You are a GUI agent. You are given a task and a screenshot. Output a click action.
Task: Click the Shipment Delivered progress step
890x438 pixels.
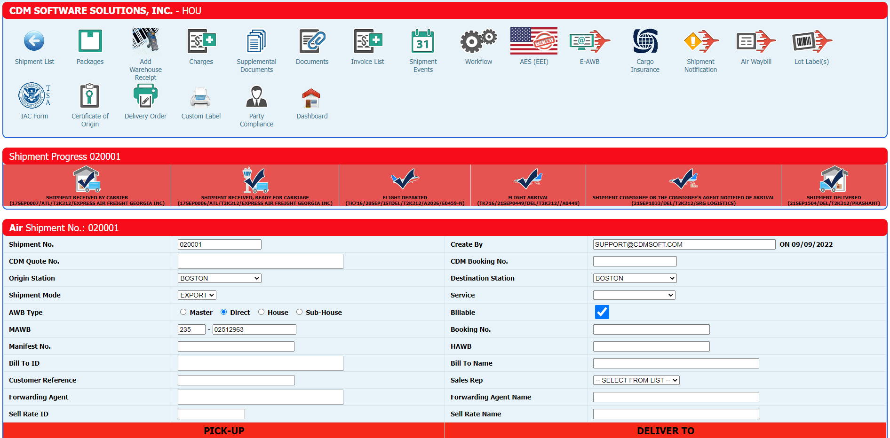click(834, 186)
